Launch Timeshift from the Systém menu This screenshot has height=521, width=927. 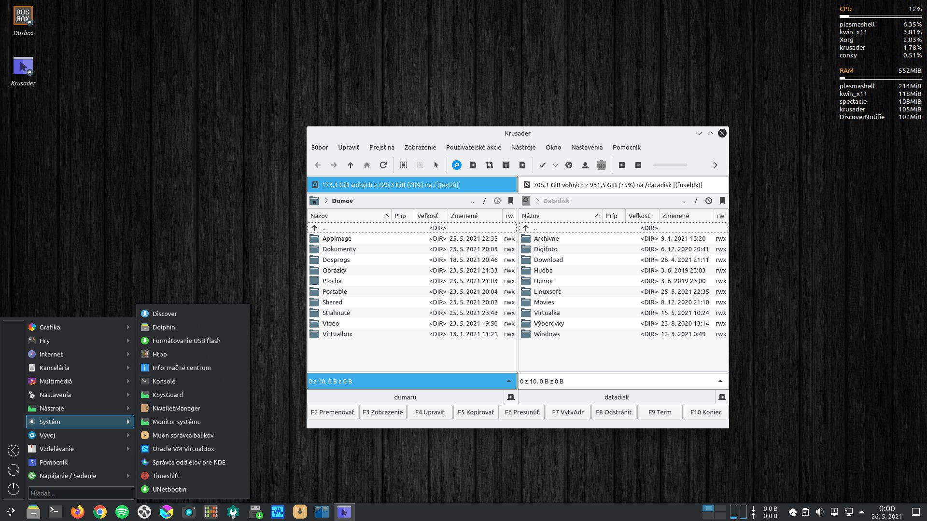coord(166,476)
